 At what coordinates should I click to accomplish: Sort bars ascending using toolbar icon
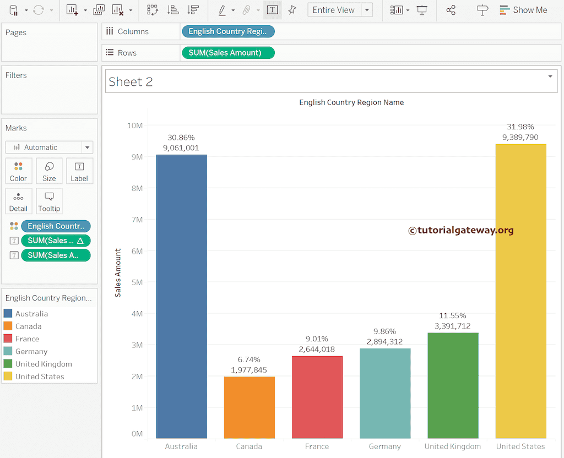point(173,10)
